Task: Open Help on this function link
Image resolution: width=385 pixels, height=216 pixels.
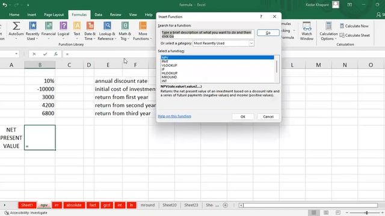Action: pos(174,116)
